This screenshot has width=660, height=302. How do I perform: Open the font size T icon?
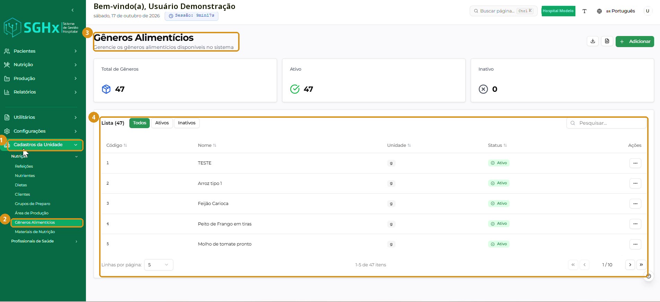coord(584,11)
